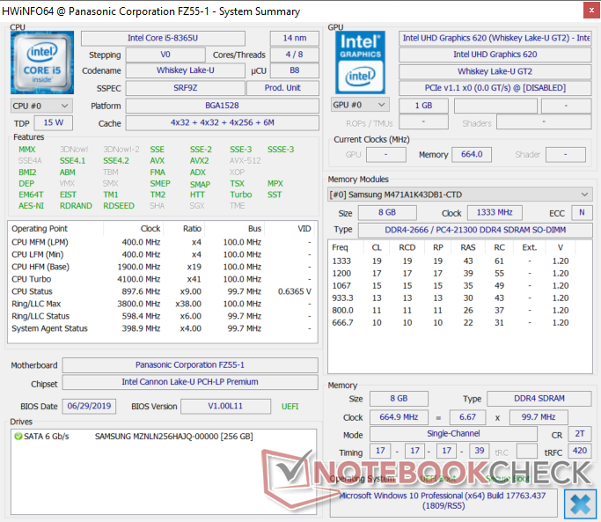Image resolution: width=601 pixels, height=522 pixels.
Task: Click the GPU memory clock 664.0 value
Action: [x=472, y=155]
